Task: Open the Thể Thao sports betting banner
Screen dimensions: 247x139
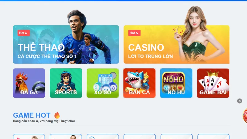Action: click(66, 44)
